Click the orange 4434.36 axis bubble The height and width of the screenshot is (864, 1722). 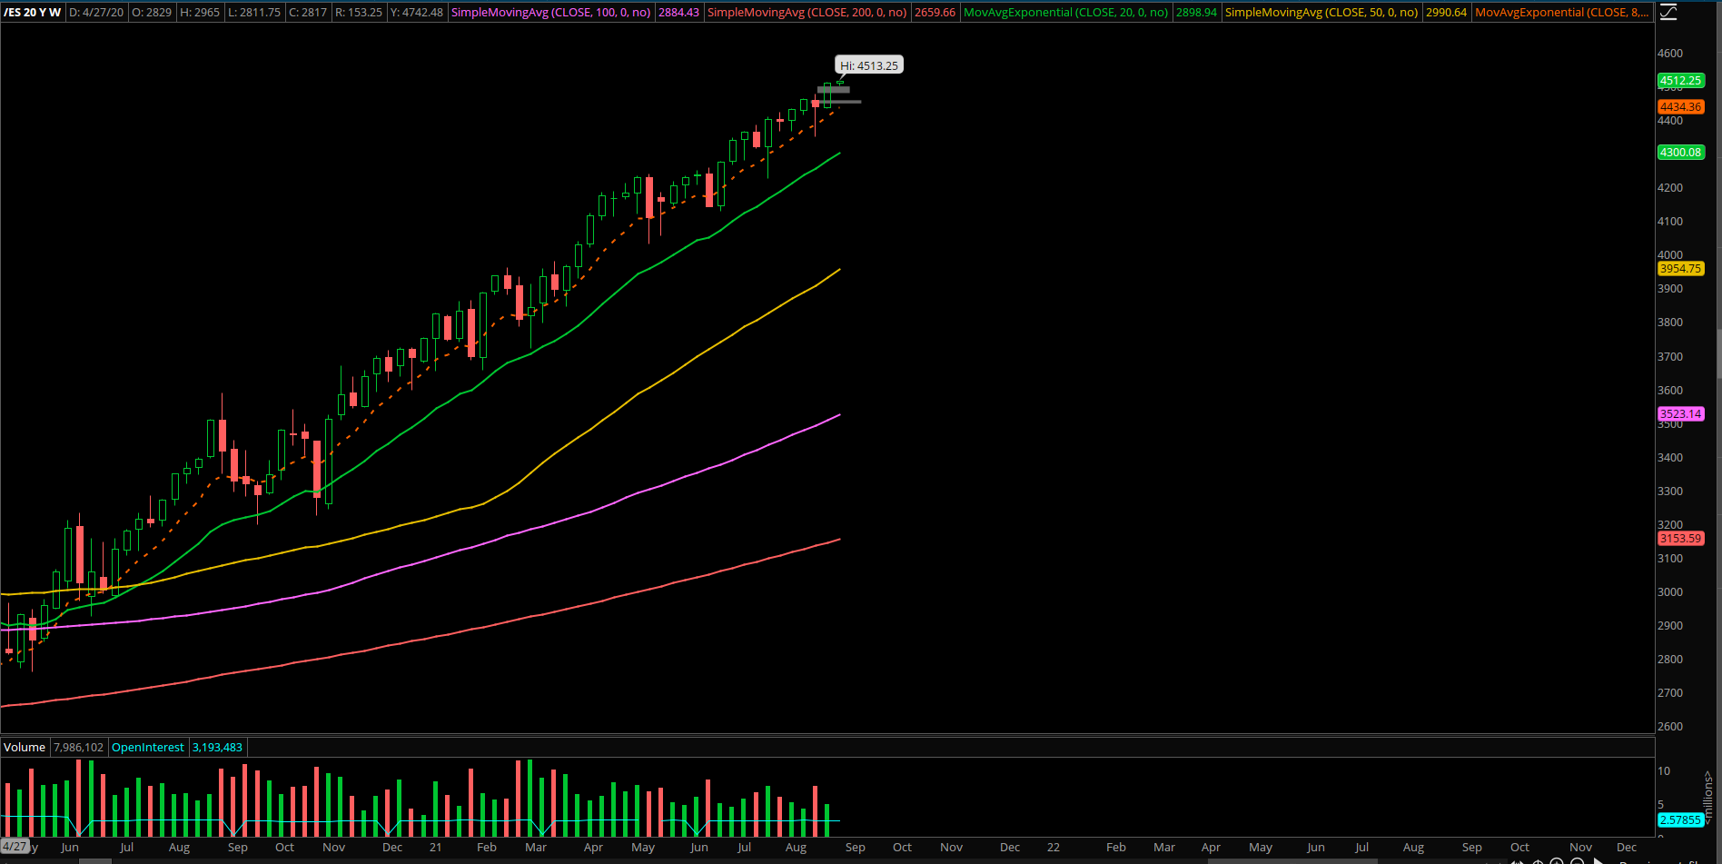1681,106
